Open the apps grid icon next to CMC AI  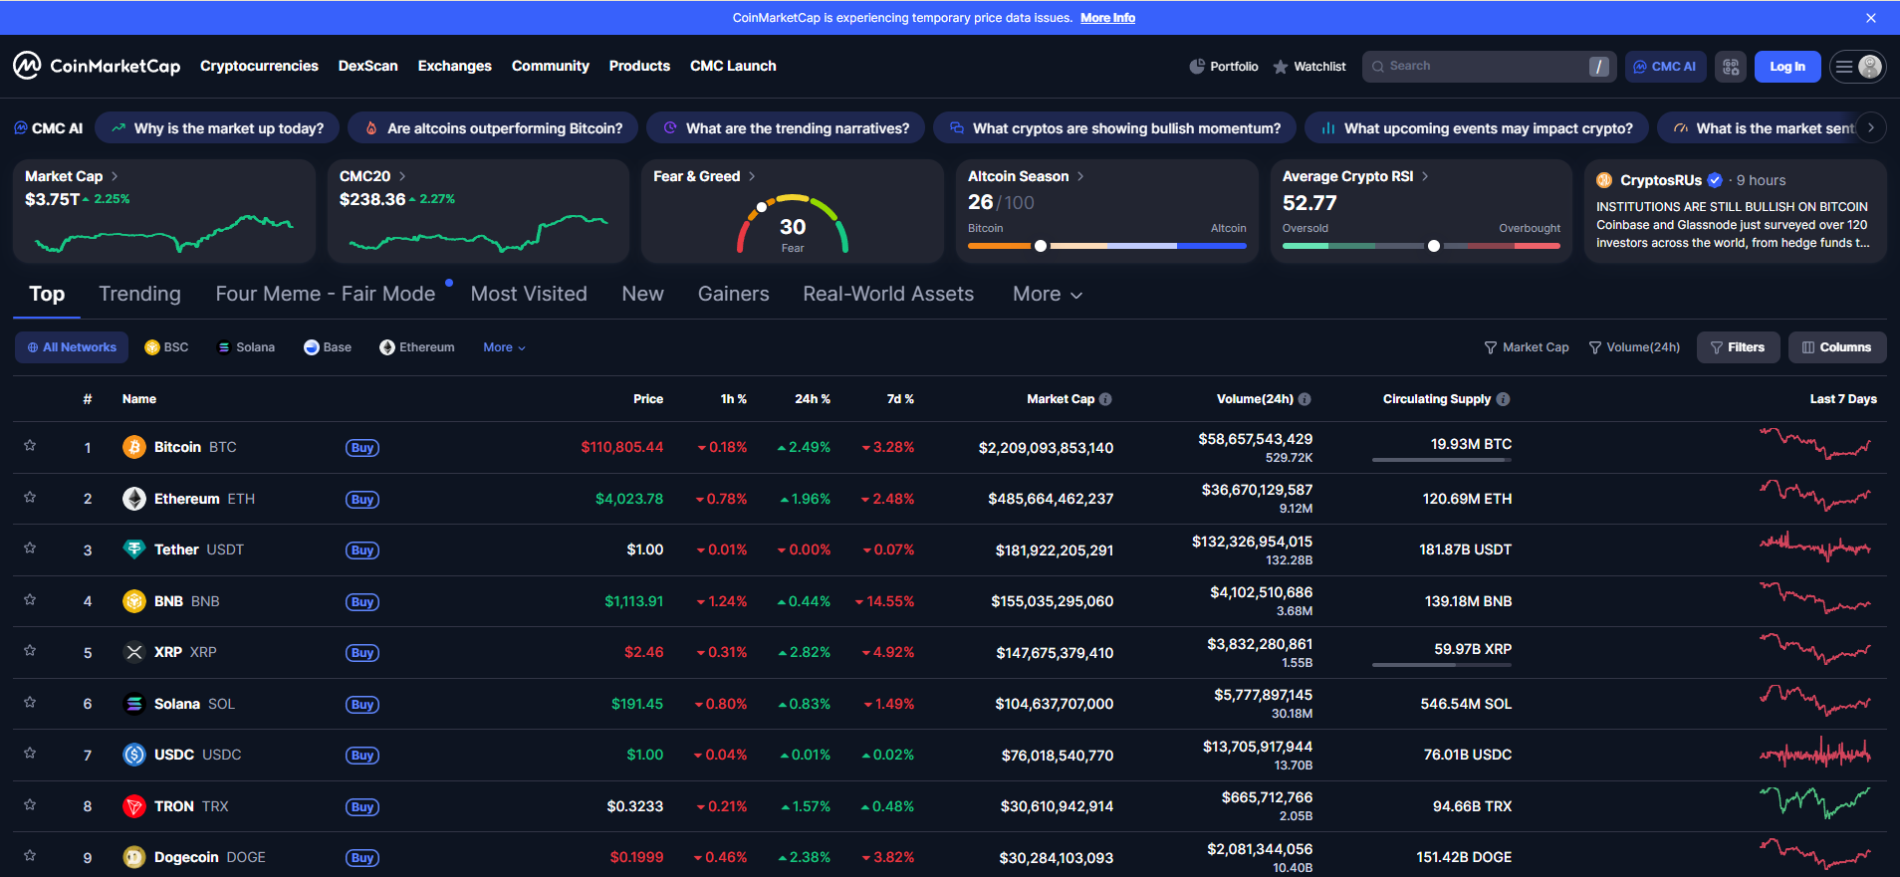(x=1731, y=67)
